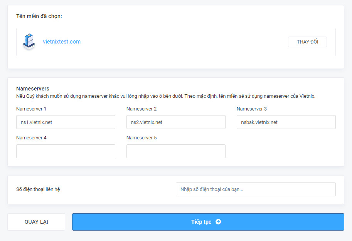
Task: Click inside the empty Nameserver 5 input
Action: [x=176, y=151]
